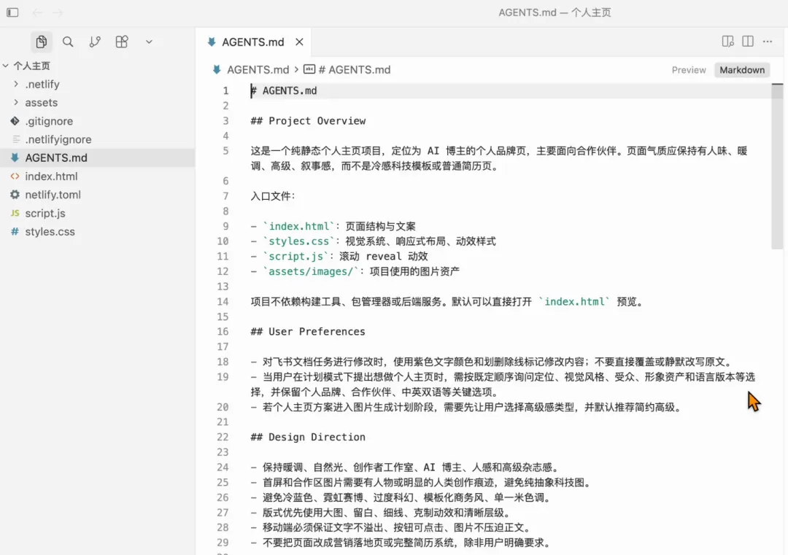Click the lines icon beside .netlifyignore
788x555 pixels.
point(16,139)
